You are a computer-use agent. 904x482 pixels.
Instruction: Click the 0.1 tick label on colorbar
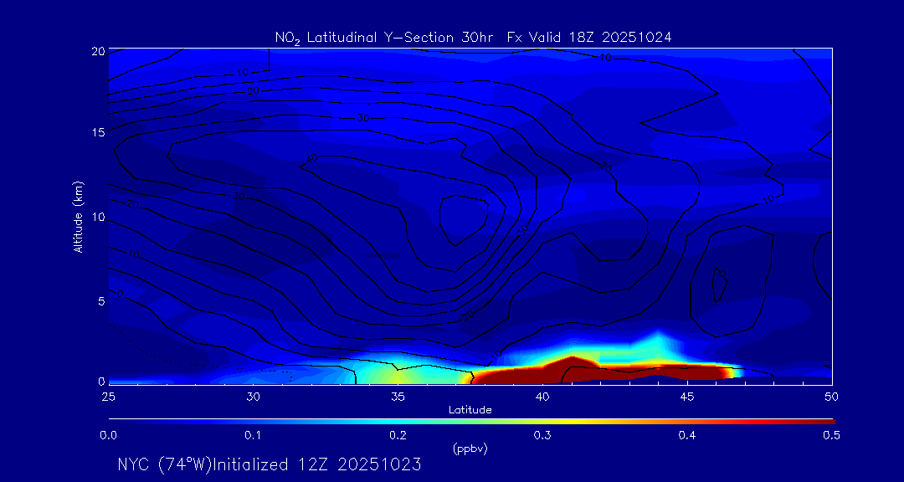pyautogui.click(x=253, y=435)
